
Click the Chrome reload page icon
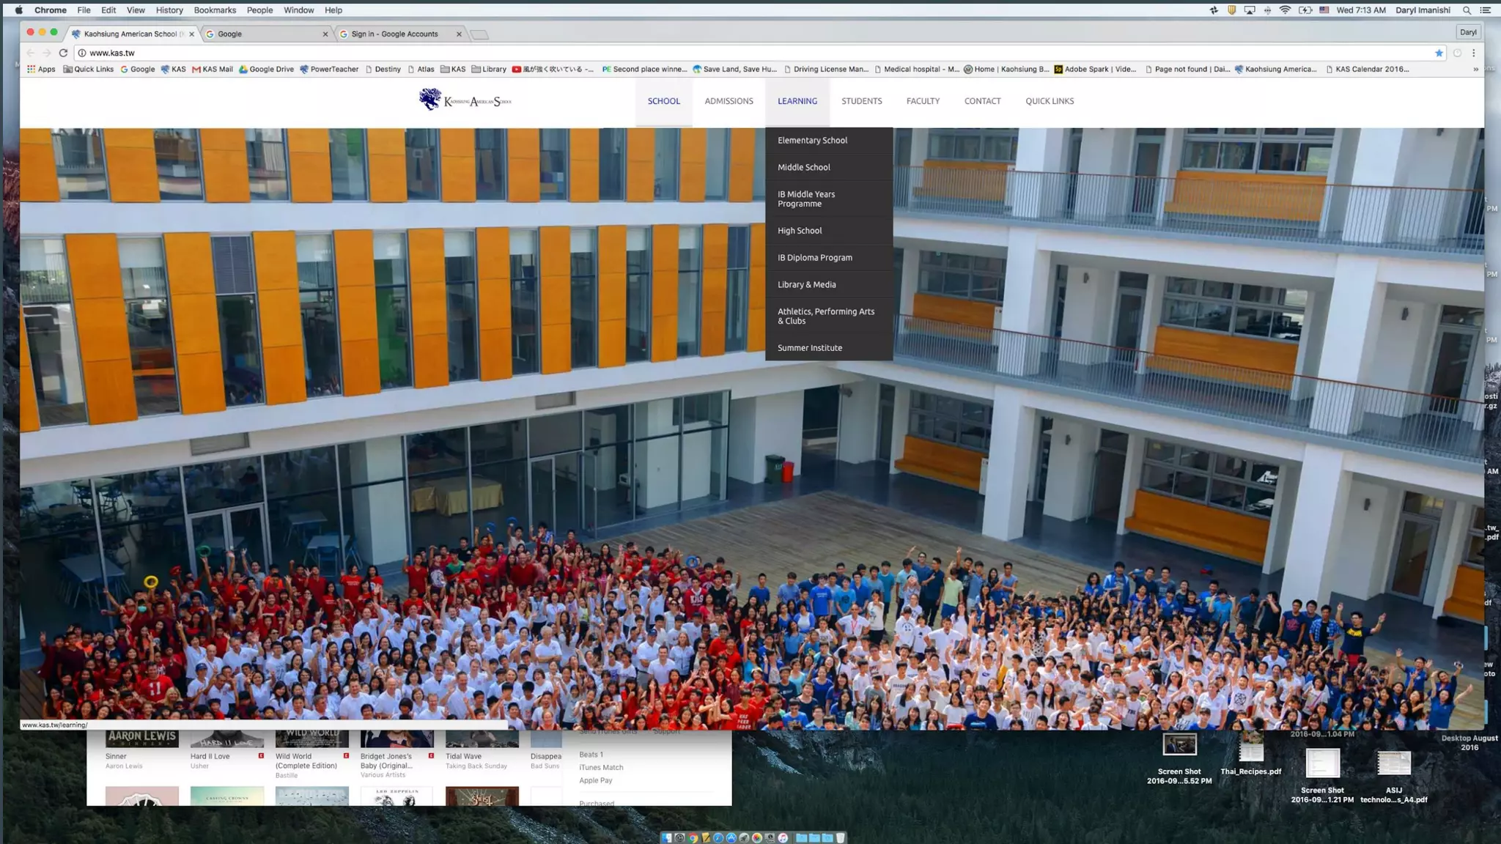[63, 53]
